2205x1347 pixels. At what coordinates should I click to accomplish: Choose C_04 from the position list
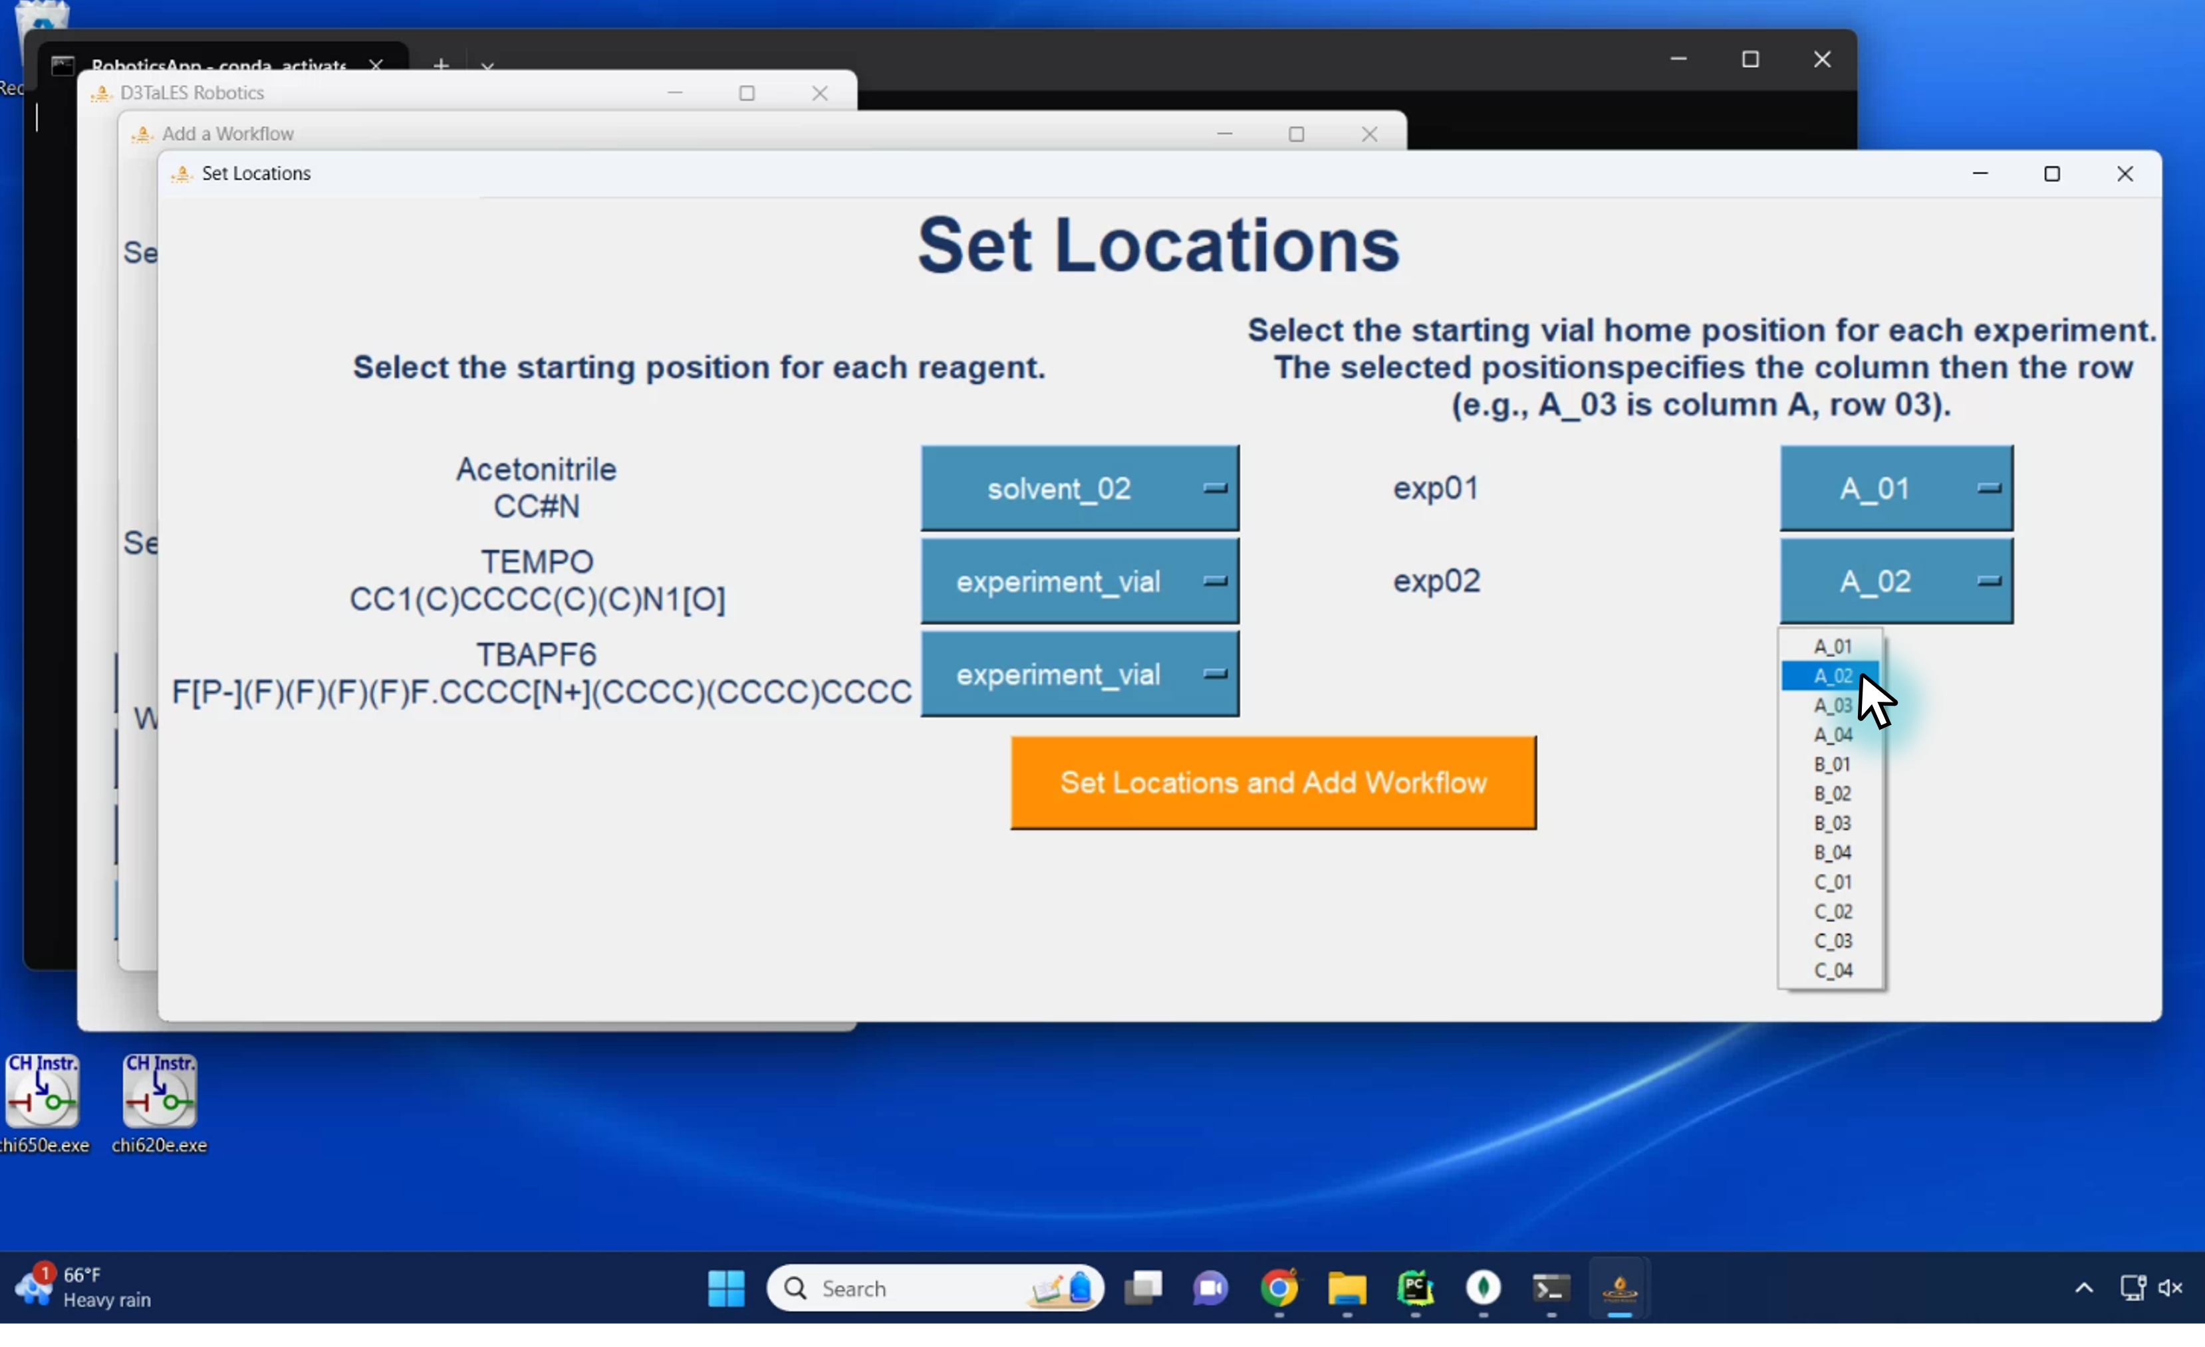point(1833,970)
